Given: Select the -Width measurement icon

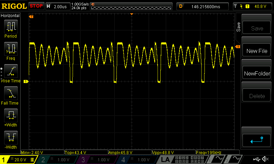Looking at the screenshot, I should click(11, 137).
